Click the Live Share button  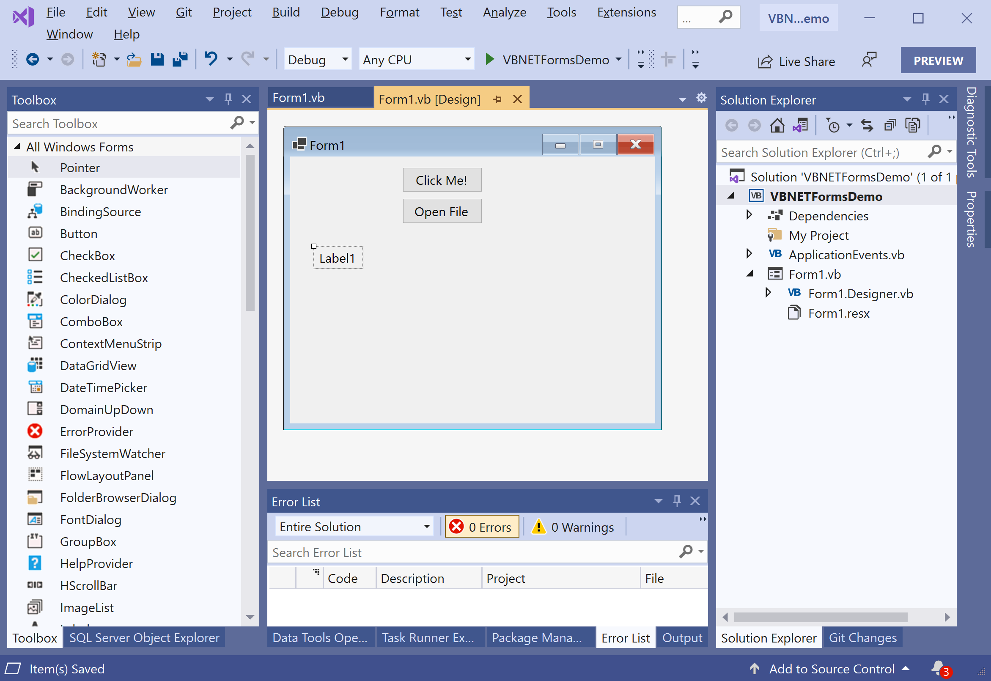tap(796, 61)
